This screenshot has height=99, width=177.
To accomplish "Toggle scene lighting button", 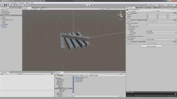I will [38, 9].
